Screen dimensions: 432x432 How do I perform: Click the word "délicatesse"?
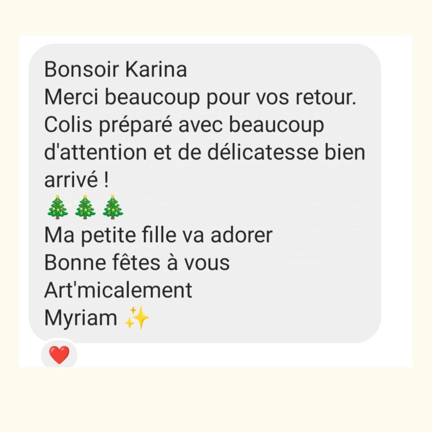pyautogui.click(x=263, y=152)
